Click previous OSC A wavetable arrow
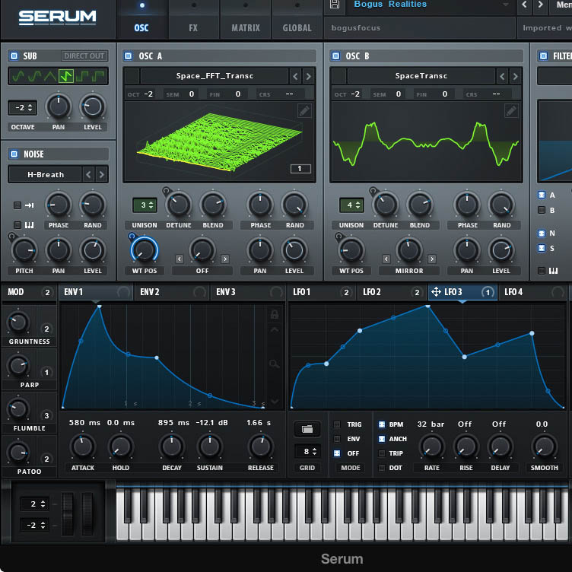This screenshot has width=572, height=572. tap(295, 76)
